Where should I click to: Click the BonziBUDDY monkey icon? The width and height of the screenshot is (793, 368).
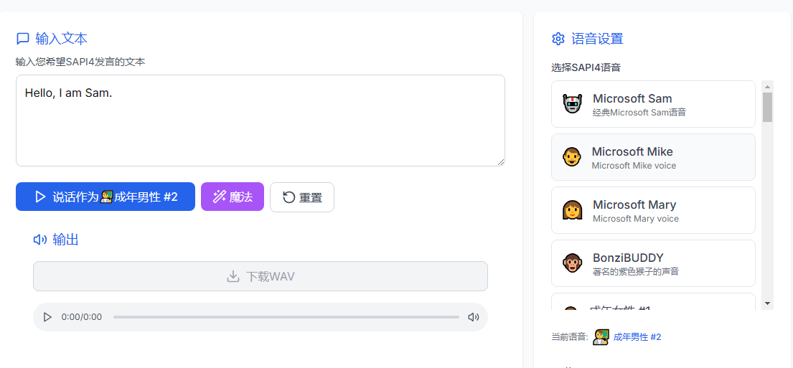(x=573, y=263)
